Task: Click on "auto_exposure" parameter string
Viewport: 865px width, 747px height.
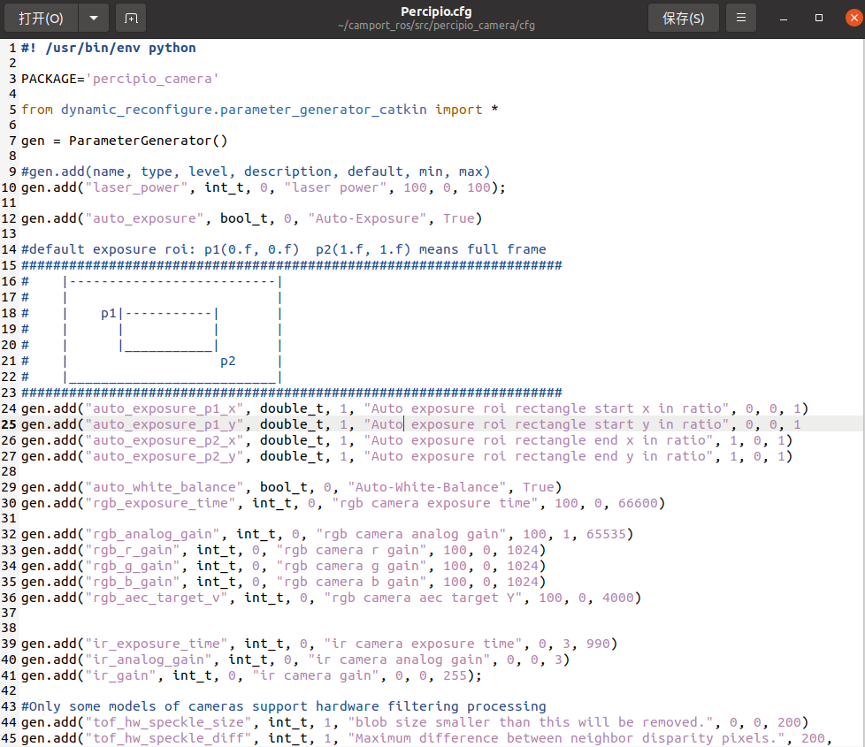Action: (144, 218)
